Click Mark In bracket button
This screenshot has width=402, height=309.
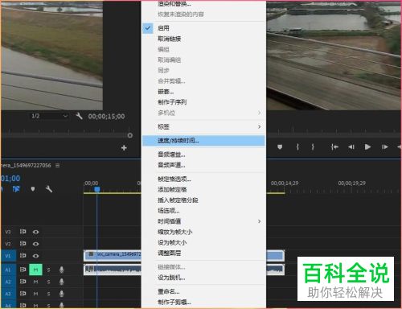[x=297, y=147]
